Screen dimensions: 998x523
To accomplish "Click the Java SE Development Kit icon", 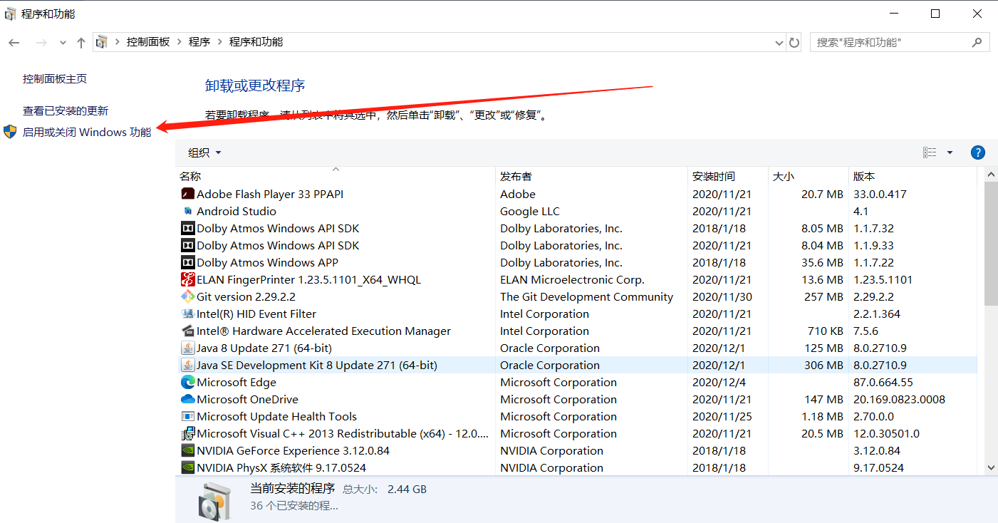I will click(x=187, y=365).
